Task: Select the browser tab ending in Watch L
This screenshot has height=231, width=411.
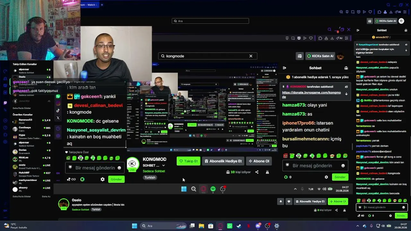Action: 89,5
